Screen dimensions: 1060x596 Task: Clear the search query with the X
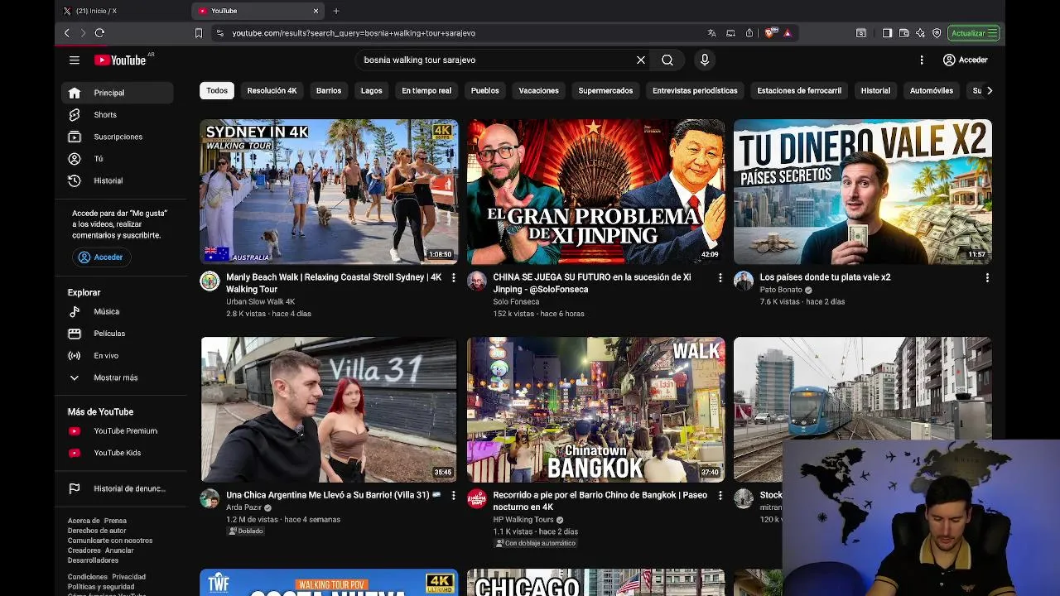(x=640, y=60)
